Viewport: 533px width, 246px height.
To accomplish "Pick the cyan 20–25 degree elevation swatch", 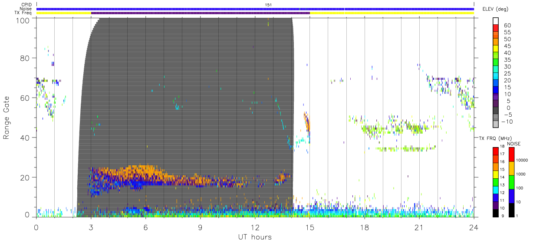I will 496,77.
